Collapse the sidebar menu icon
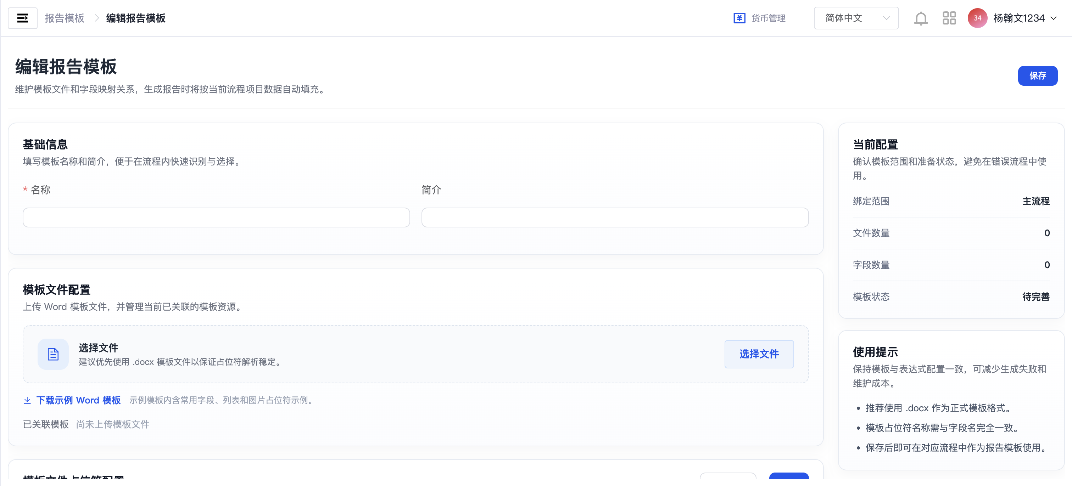The width and height of the screenshot is (1072, 486). 22,18
